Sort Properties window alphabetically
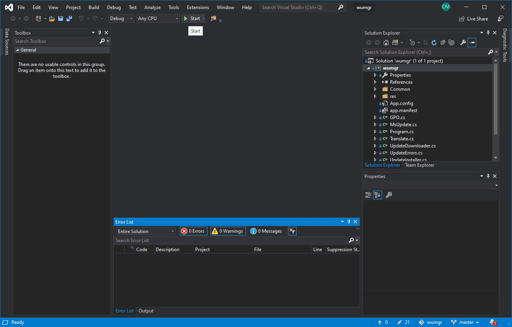Image resolution: width=512 pixels, height=327 pixels. tap(377, 195)
